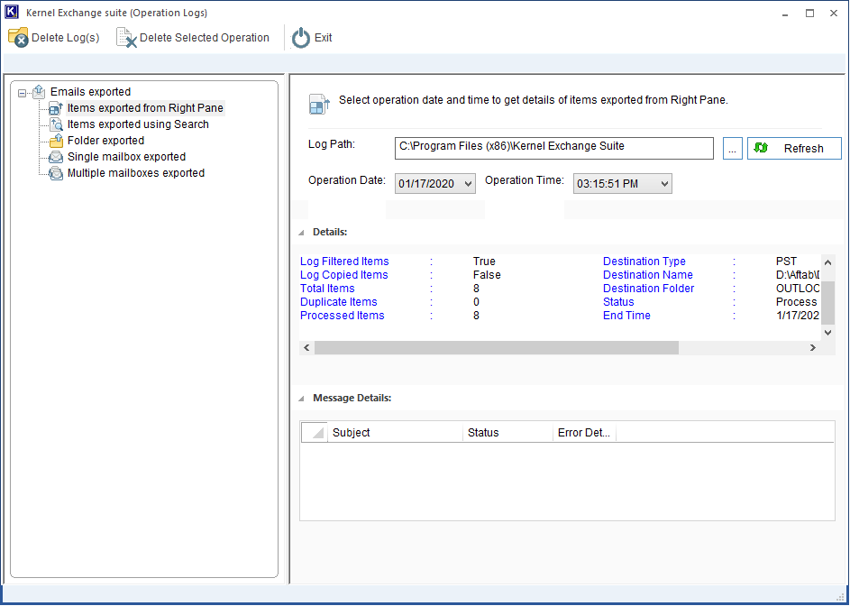Click the Processed Items label
This screenshot has height=606, width=850.
pos(343,316)
